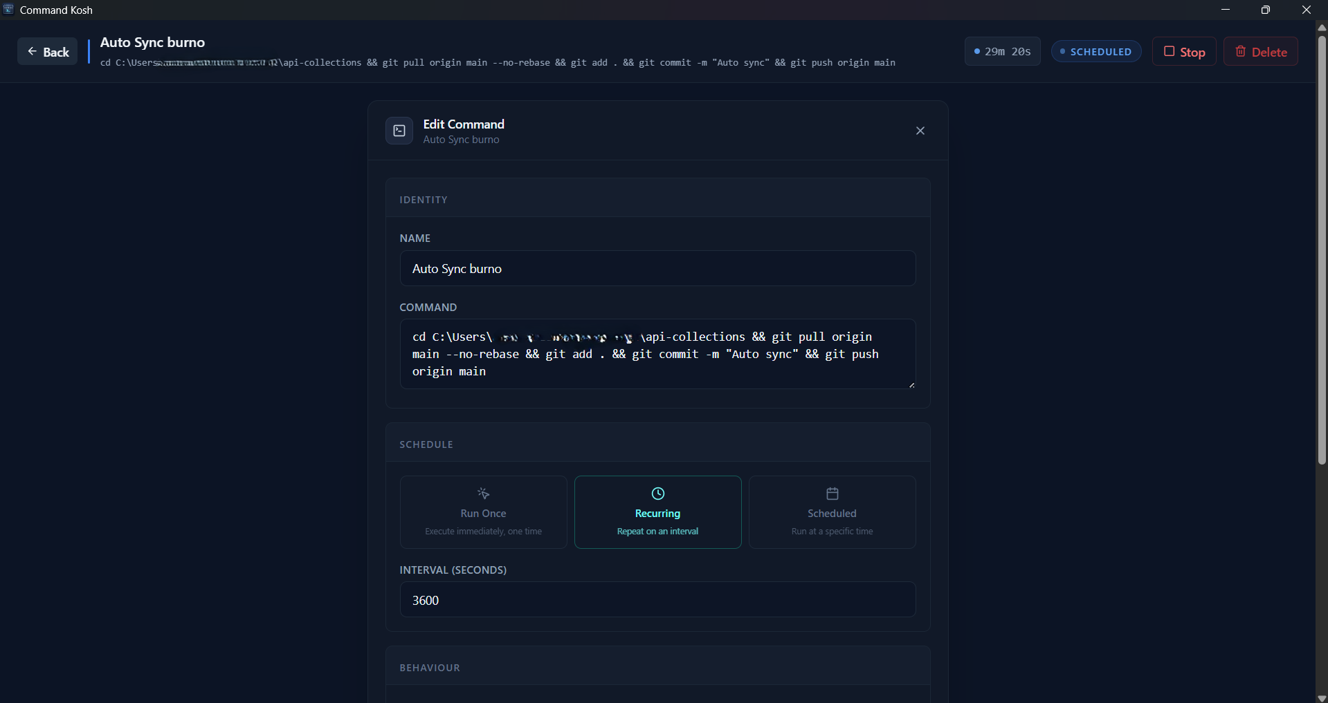Stop the scheduled Auto Sync command

[1184, 52]
